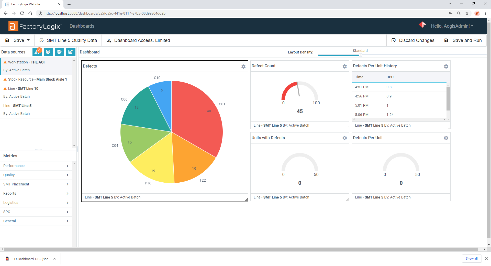The image size is (491, 266).
Task: Select the edit data source icon
Action: [x=48, y=52]
